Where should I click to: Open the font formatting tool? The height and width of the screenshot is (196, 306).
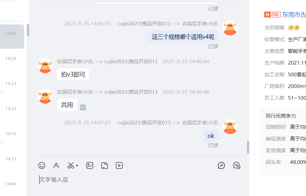tap(56, 166)
